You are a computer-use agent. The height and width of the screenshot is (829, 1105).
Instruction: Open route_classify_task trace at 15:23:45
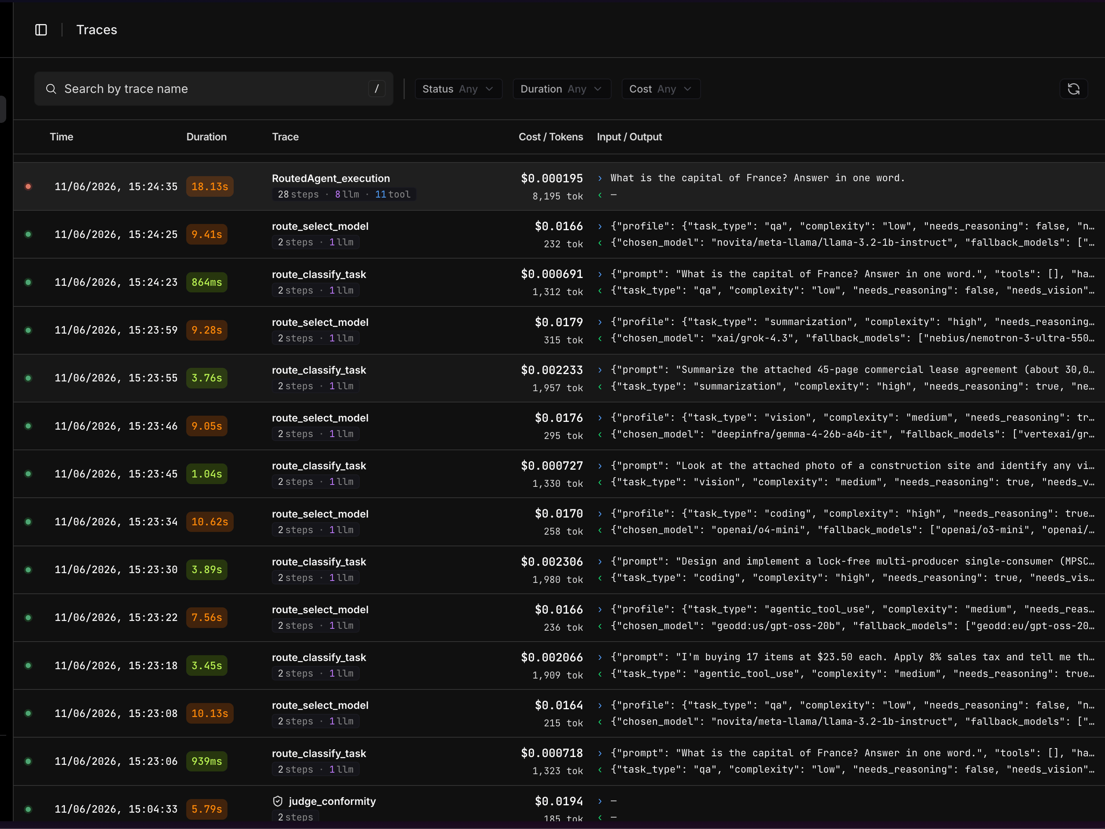pos(319,466)
